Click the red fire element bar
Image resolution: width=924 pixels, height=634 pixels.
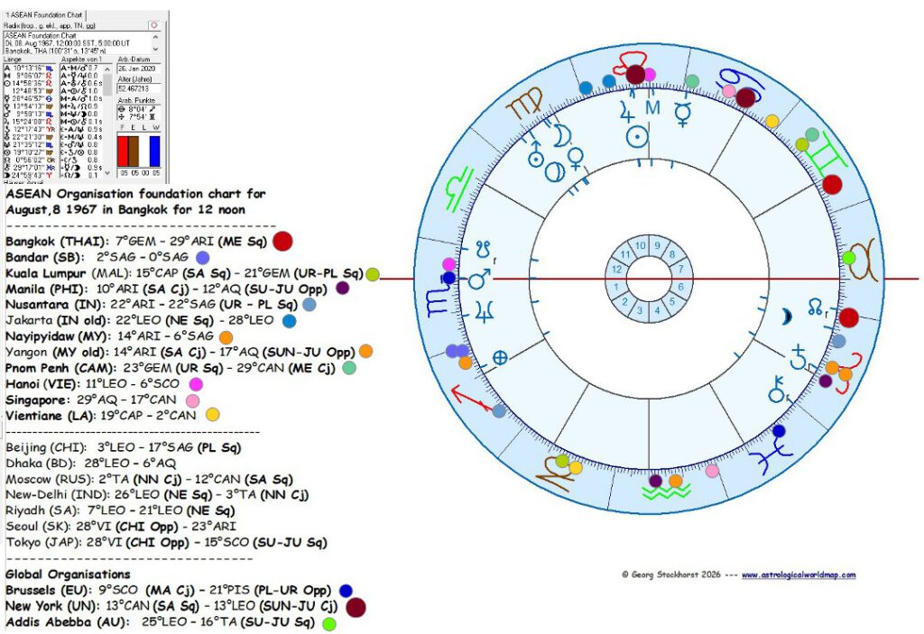click(x=123, y=151)
